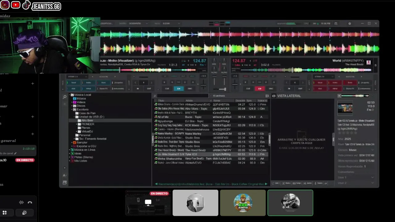Click the search field magnifier icon above track list
Image resolution: width=395 pixels, height=222 pixels.
pos(155,96)
